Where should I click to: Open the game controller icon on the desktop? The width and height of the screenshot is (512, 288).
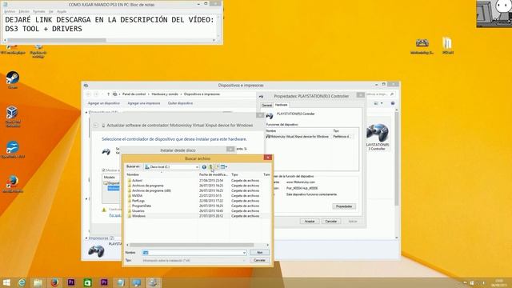422,46
